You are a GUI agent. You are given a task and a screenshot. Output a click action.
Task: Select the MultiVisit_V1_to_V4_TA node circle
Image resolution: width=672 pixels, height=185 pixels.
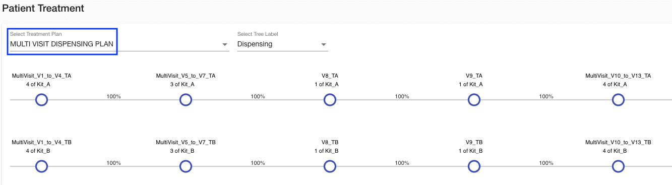(41, 100)
